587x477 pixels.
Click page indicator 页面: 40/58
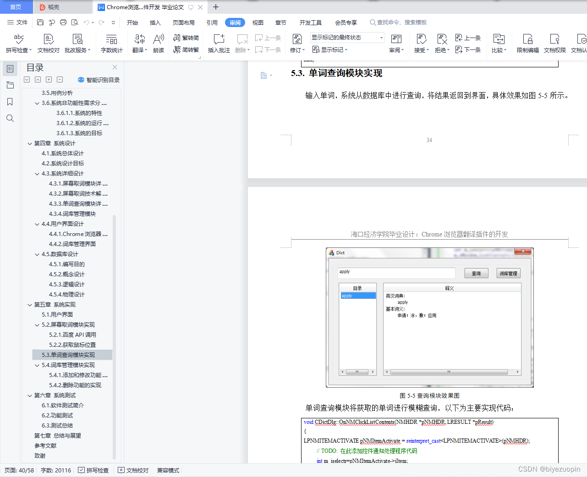19,470
